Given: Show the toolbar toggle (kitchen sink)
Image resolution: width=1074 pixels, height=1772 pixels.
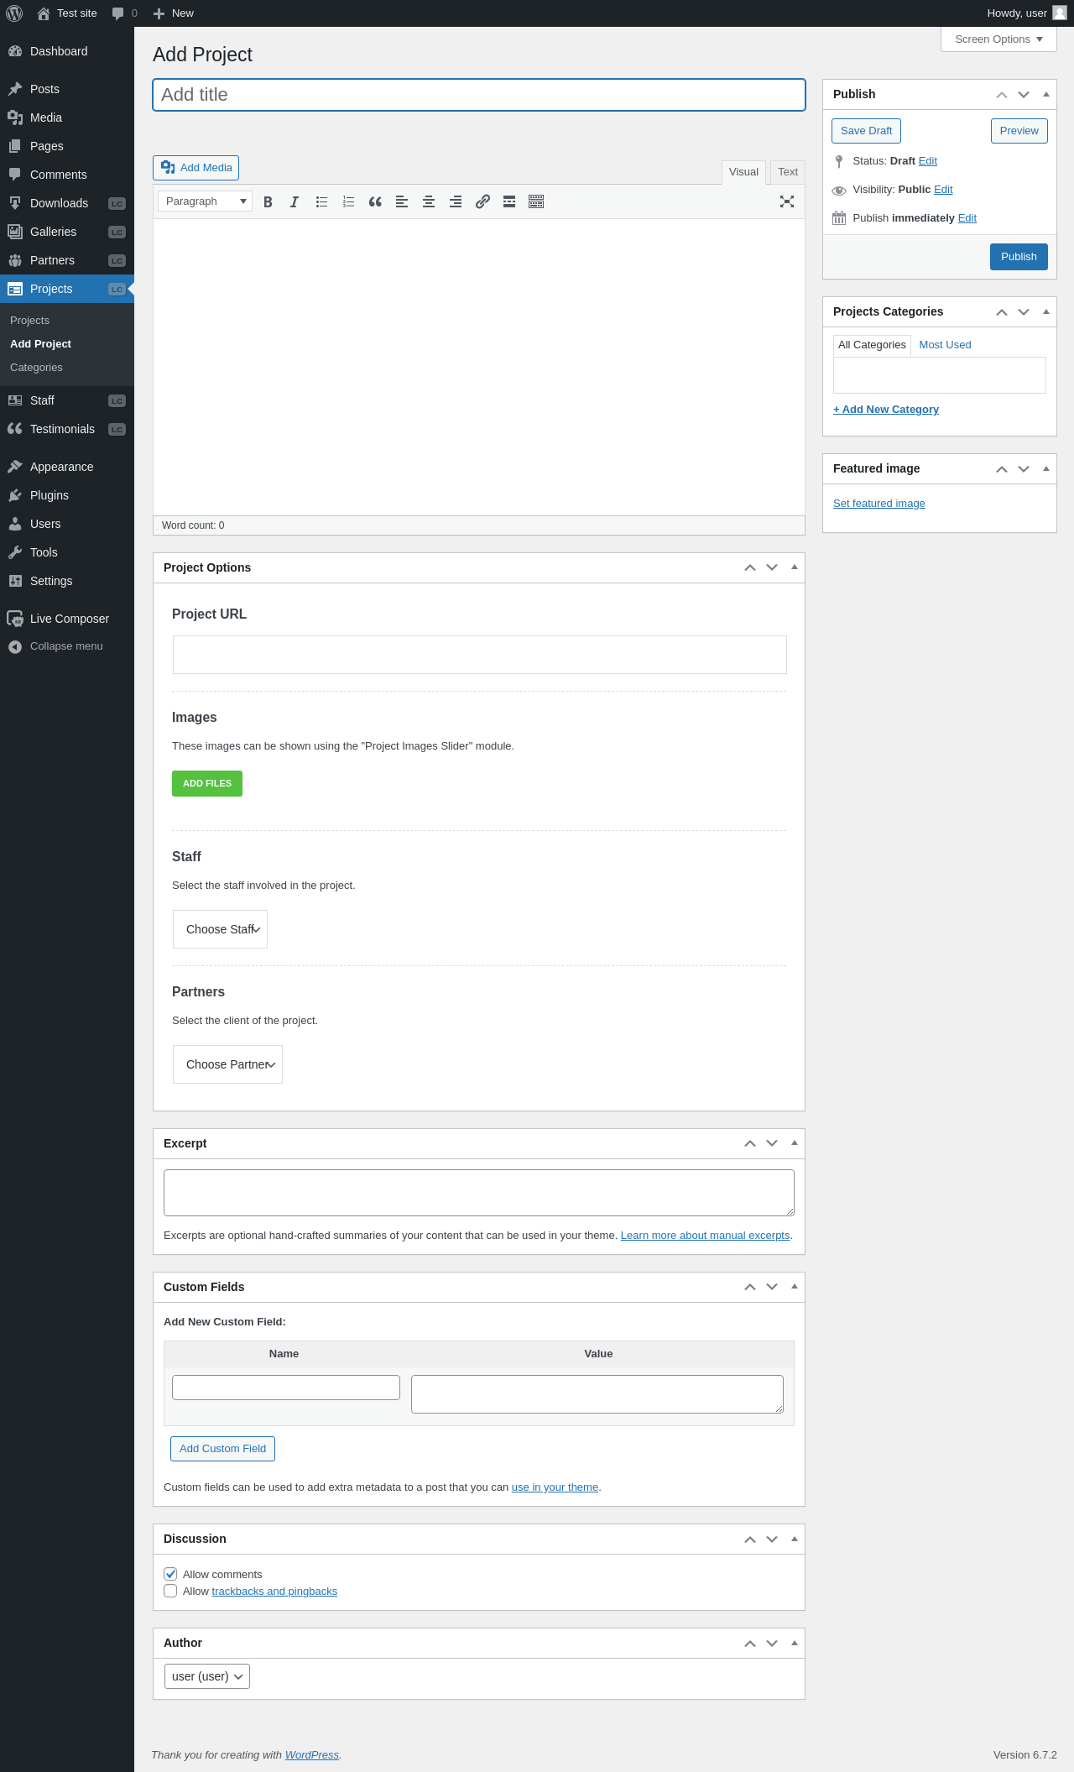Looking at the screenshot, I should pos(536,201).
